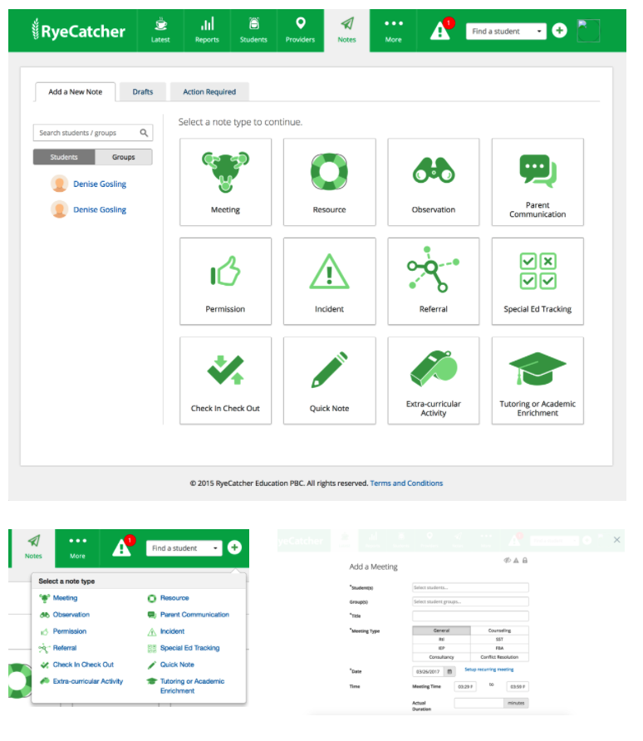Open the Referral network card
The width and height of the screenshot is (643, 741).
(x=433, y=281)
